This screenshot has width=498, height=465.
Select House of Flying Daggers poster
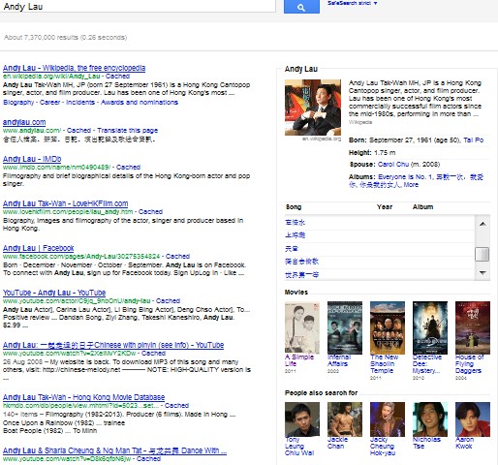[x=473, y=327]
